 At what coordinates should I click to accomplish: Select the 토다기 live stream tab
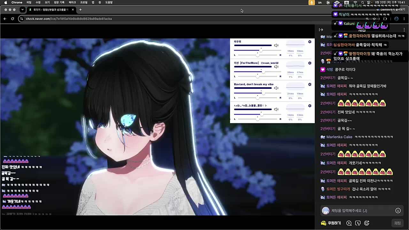tap(51, 10)
